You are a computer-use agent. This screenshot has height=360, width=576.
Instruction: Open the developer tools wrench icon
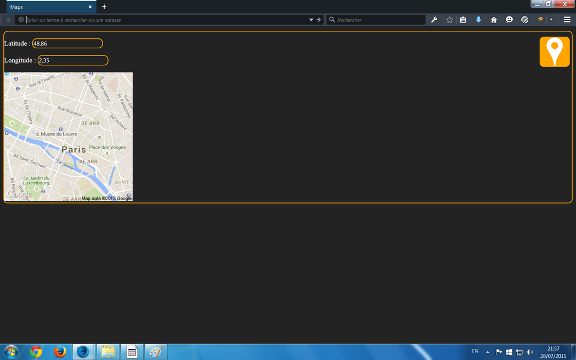[434, 20]
